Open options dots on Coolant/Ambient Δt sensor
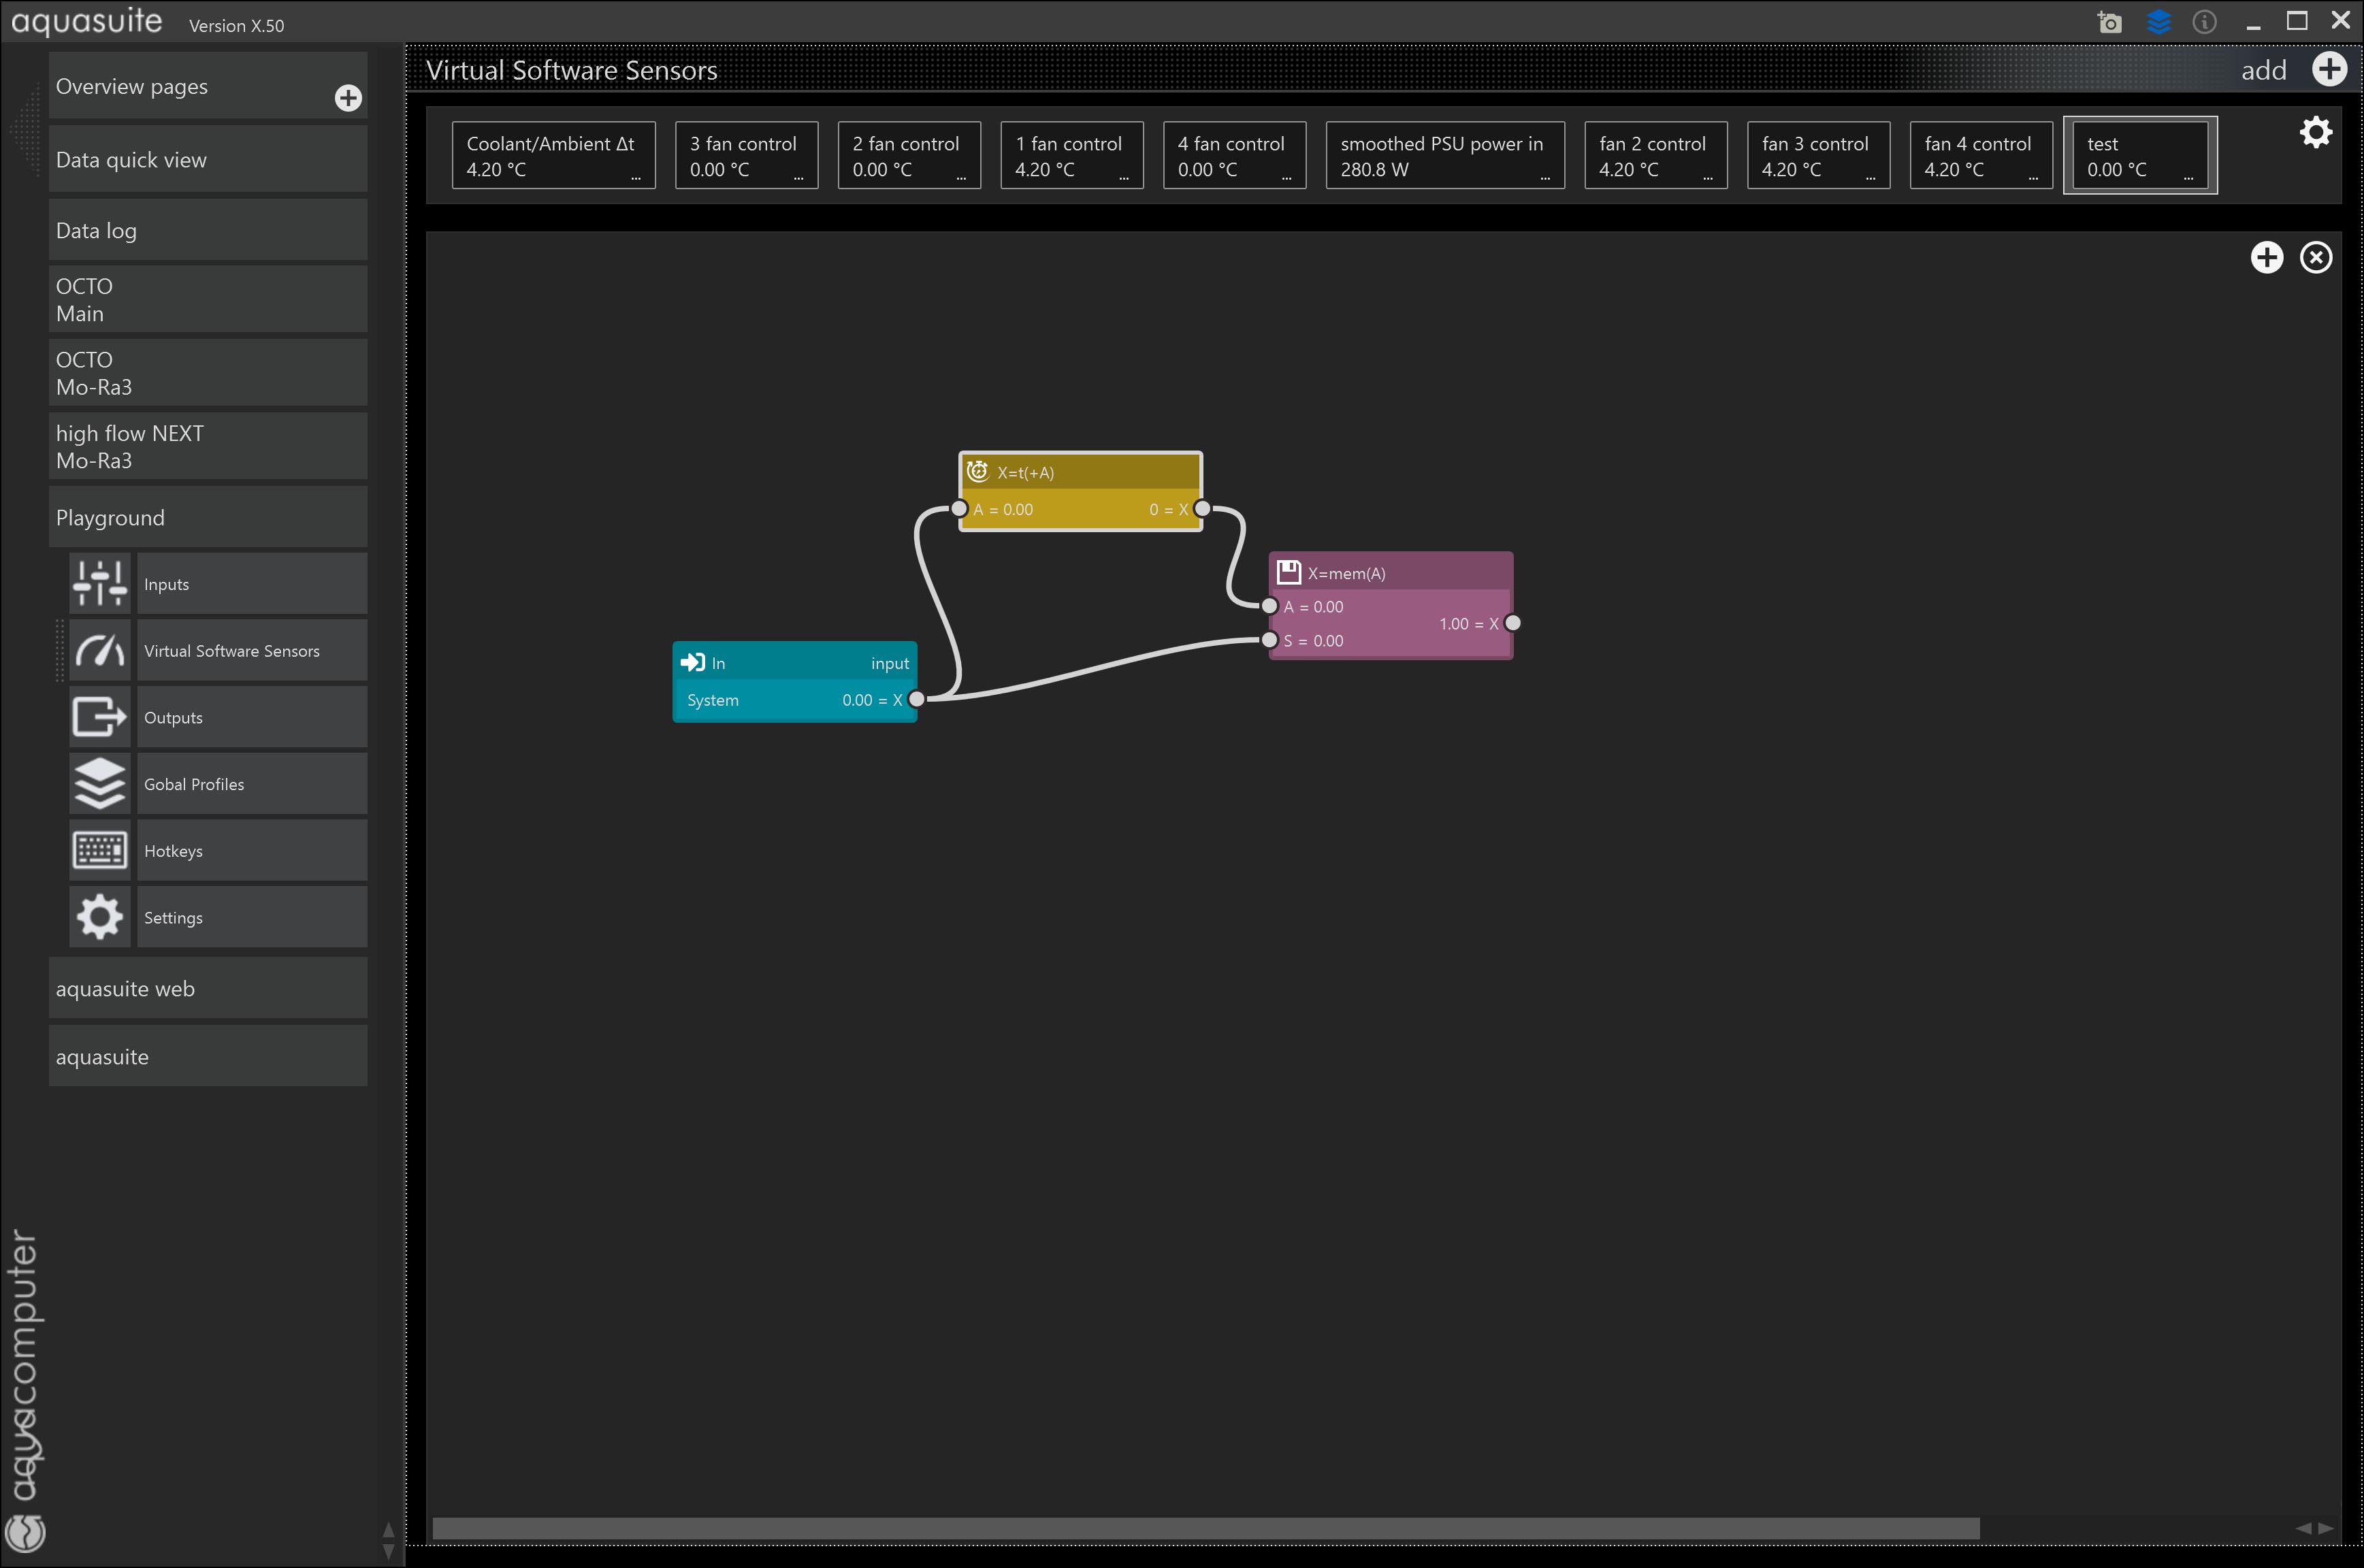Screen dimensions: 2364x1568 (x=636, y=178)
